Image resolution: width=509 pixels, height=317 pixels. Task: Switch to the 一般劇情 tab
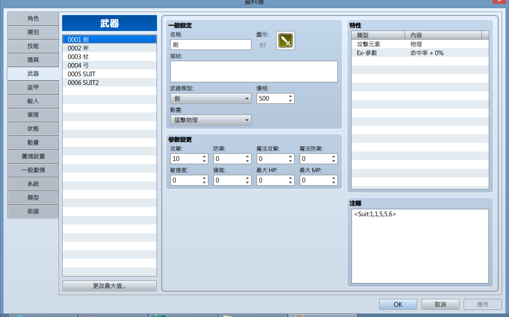click(33, 170)
